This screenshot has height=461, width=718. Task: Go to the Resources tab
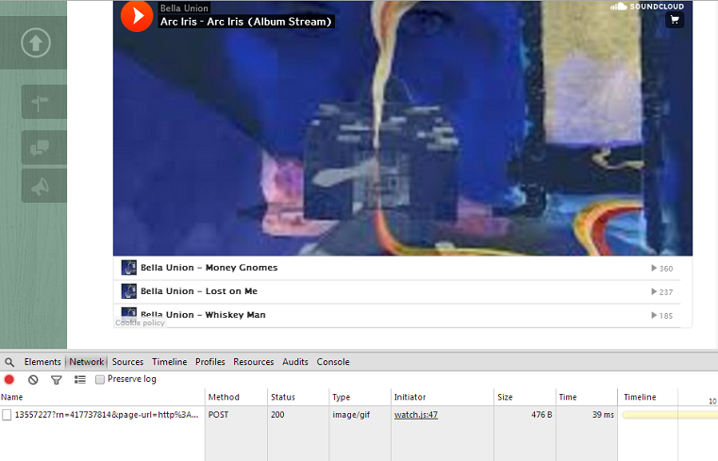coord(254,362)
